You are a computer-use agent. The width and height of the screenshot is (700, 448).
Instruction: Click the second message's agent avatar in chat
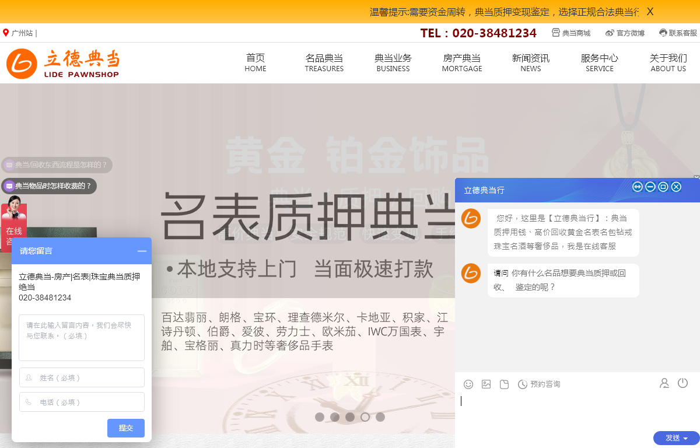click(471, 273)
